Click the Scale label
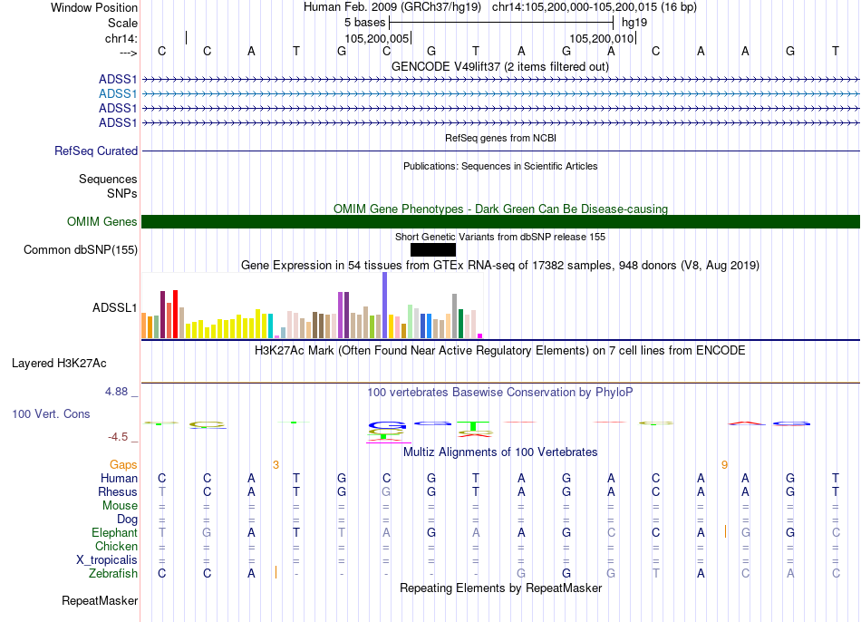861x622 pixels. pyautogui.click(x=122, y=23)
